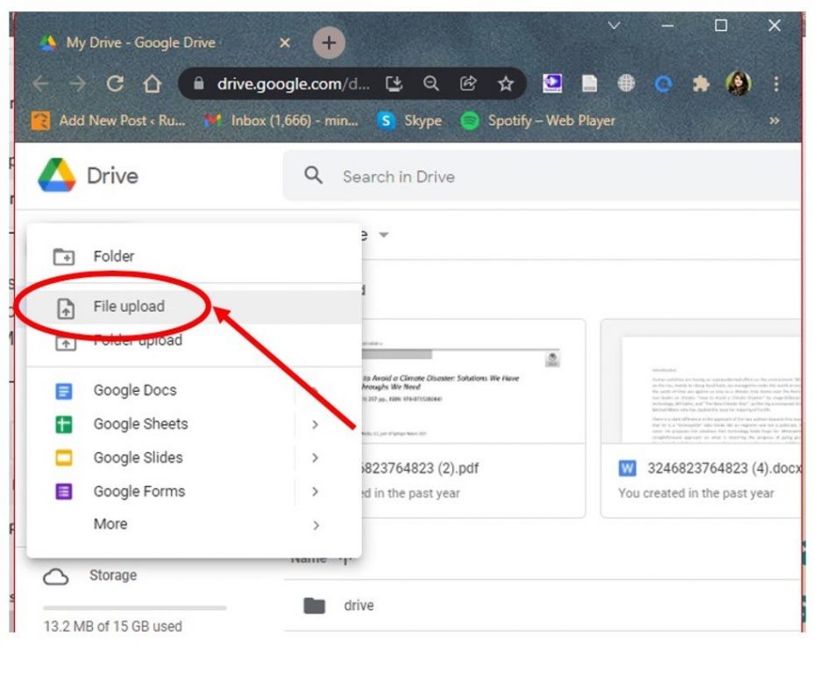This screenshot has width=815, height=673.
Task: Open the 3246823764823 (2).pdf preview thumbnail
Action: (473, 381)
